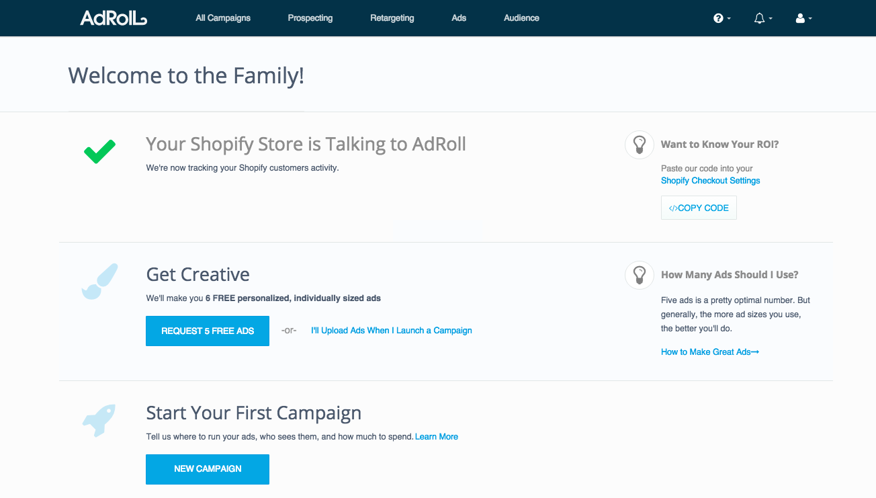Open the help question mark menu
This screenshot has height=498, width=876.
coord(722,18)
